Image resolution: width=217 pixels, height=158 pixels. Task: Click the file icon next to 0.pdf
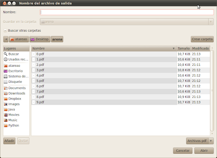coord(33,54)
